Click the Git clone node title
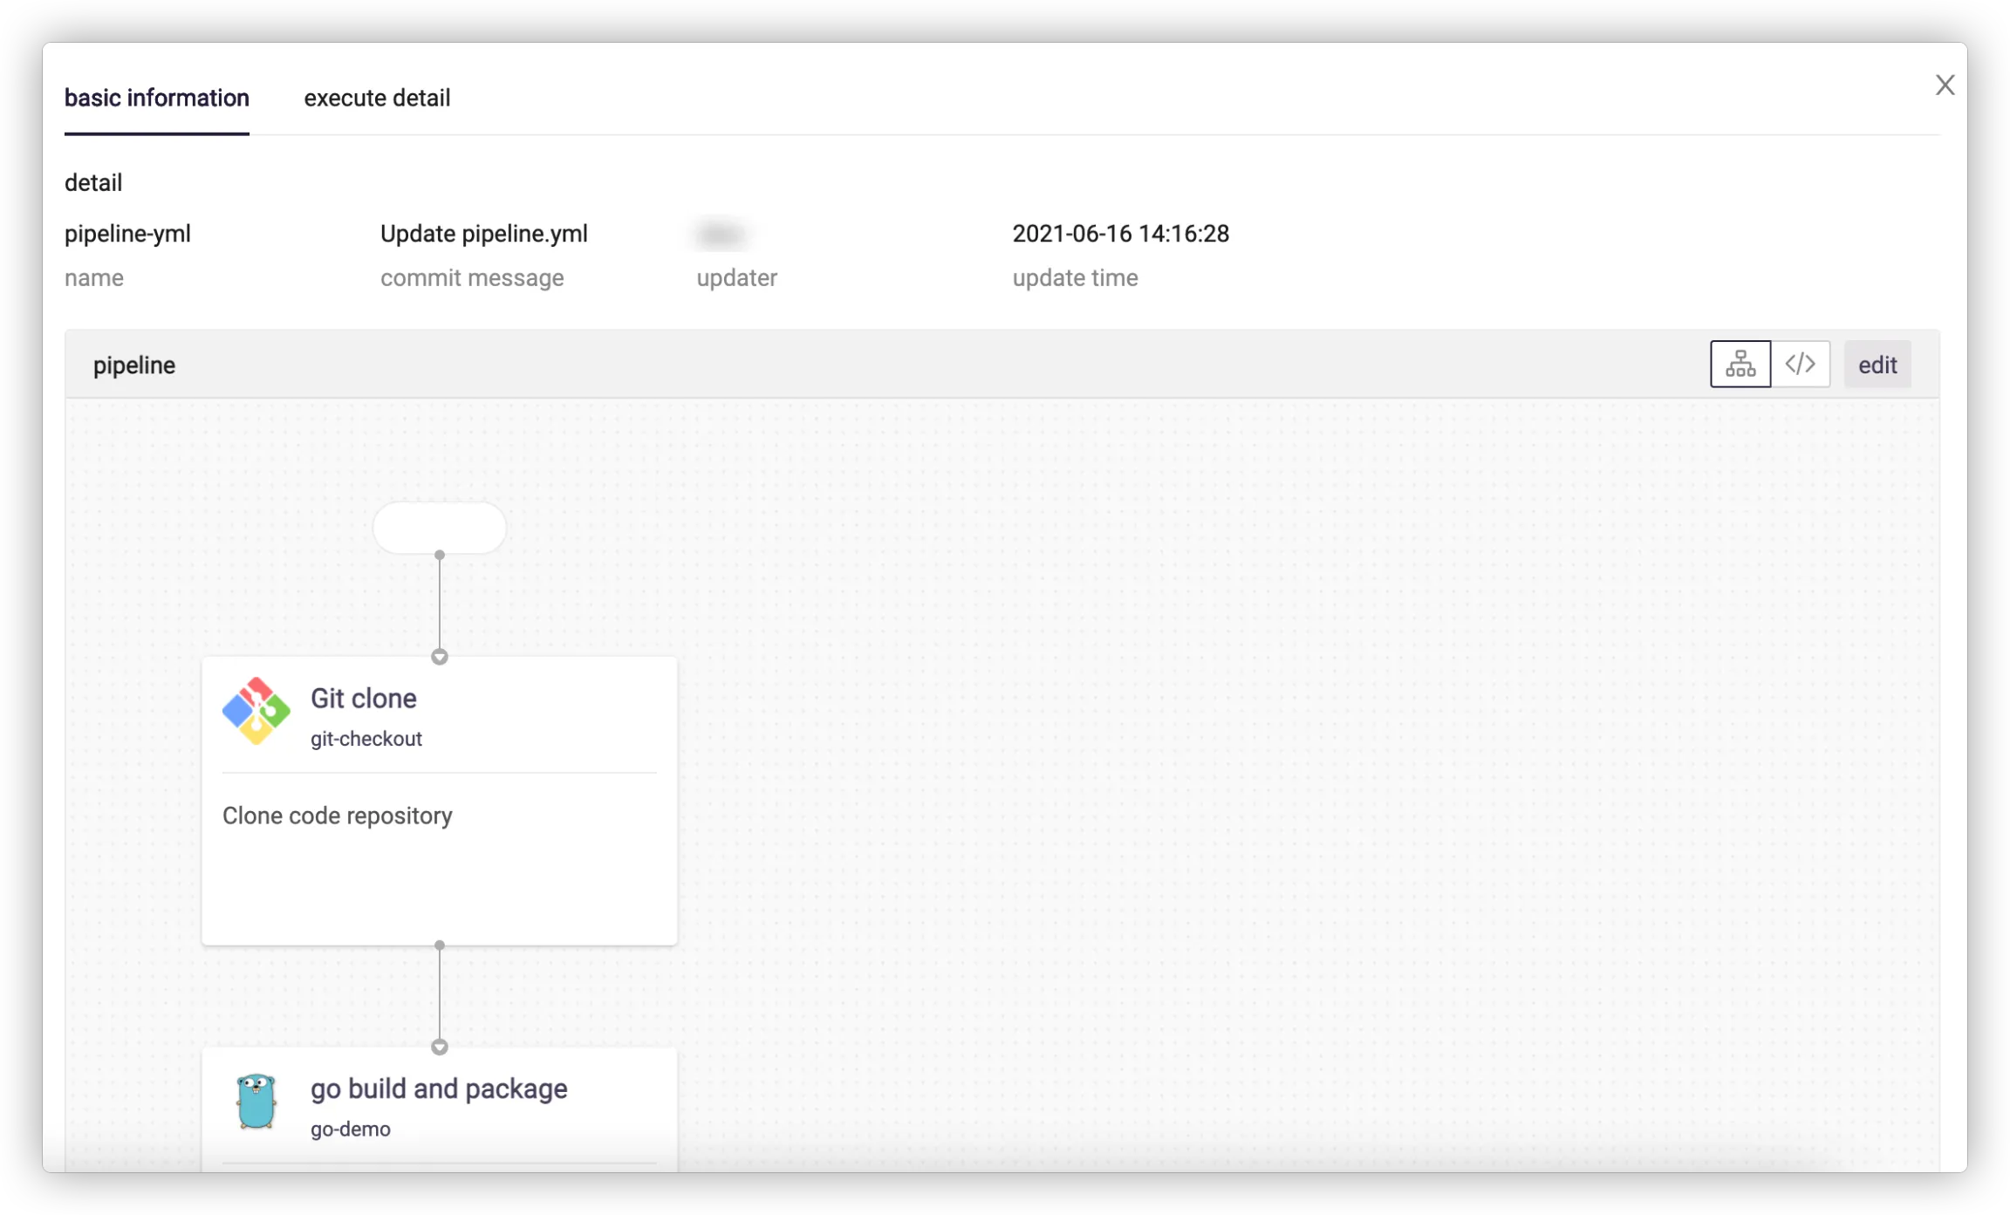The image size is (2010, 1215). pyautogui.click(x=364, y=698)
